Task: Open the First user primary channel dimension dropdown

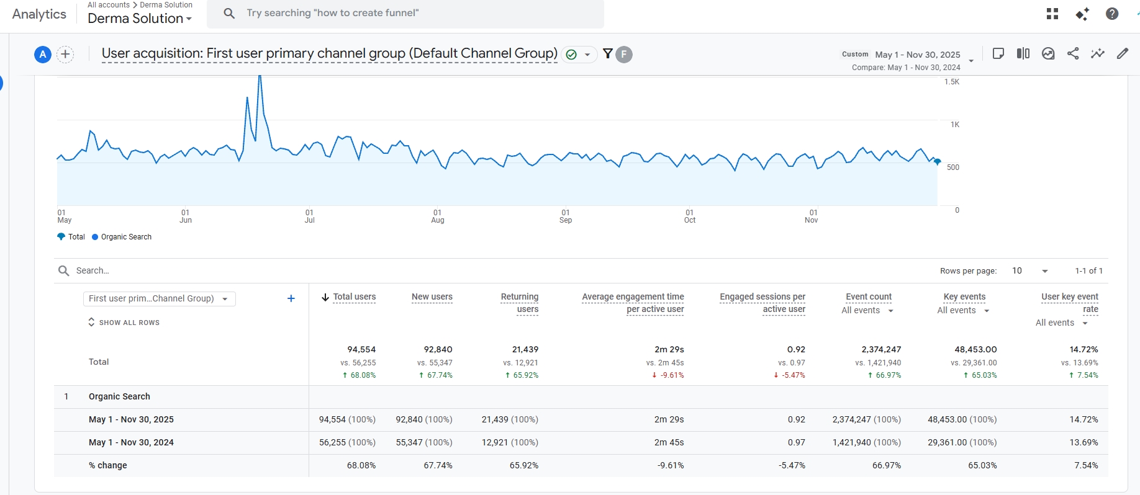Action: [x=159, y=299]
